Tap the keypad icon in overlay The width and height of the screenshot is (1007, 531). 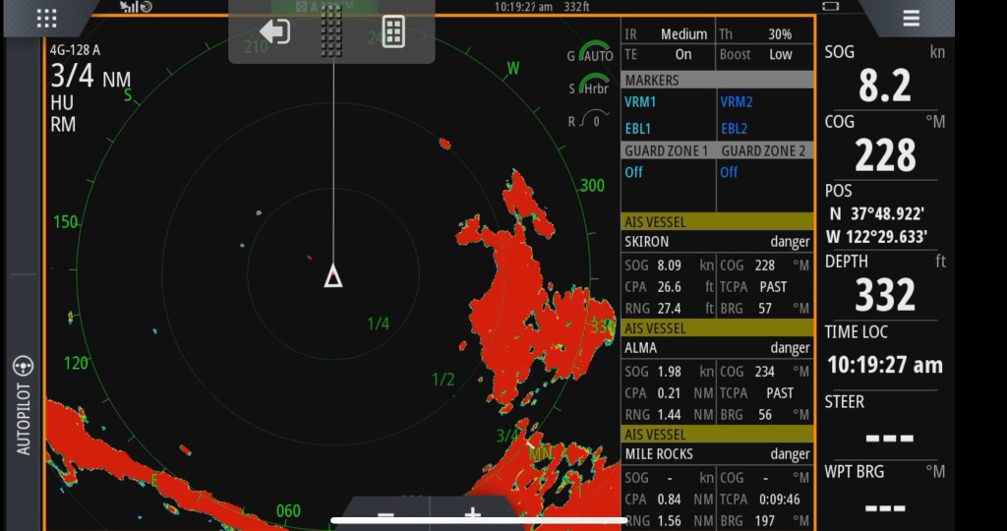pyautogui.click(x=393, y=31)
